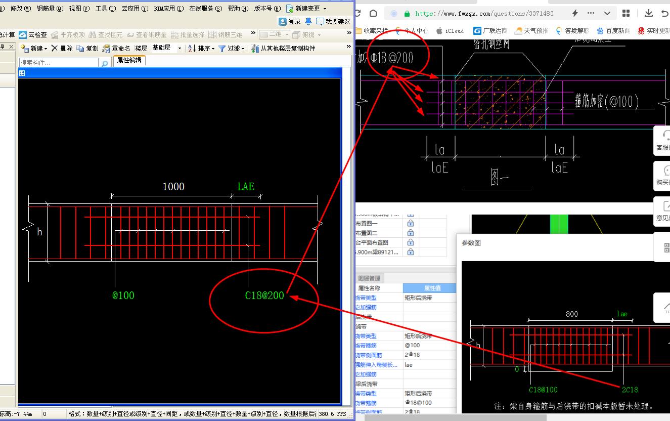Click the green C18@200 parameter value

click(x=264, y=296)
